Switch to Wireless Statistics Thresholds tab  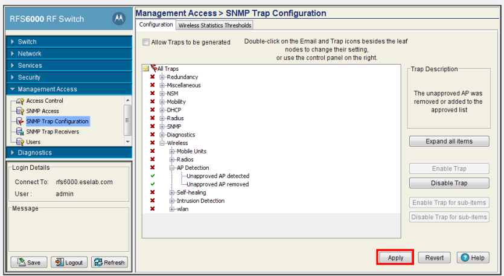215,25
